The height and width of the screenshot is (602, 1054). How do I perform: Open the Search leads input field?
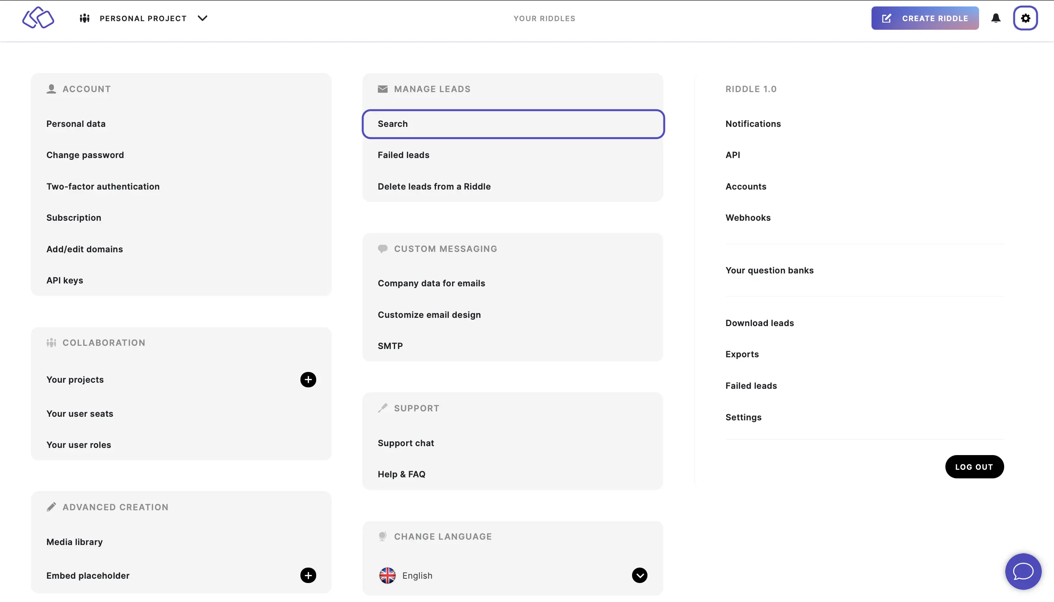(x=513, y=124)
